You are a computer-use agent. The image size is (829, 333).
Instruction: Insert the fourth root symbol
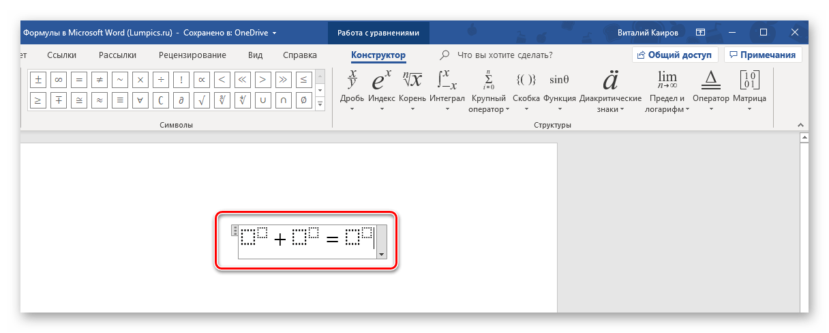pyautogui.click(x=243, y=100)
